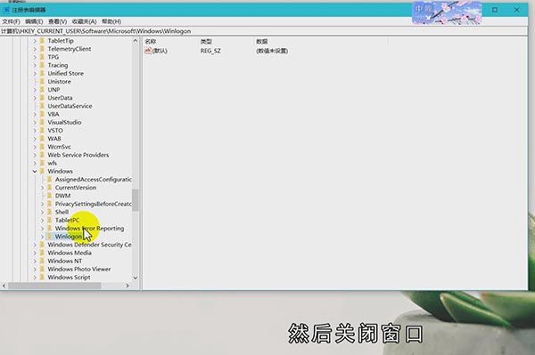Select the Windows NT key

tap(65, 261)
